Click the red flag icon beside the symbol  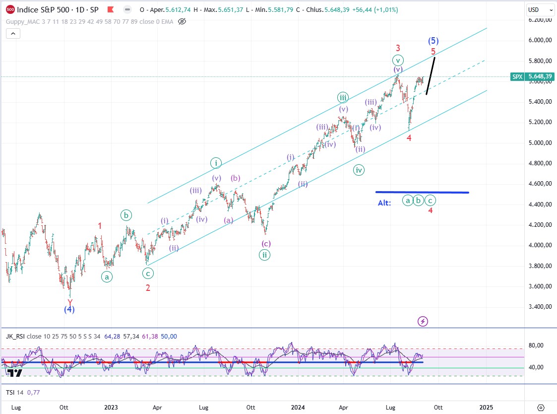[x=111, y=9]
